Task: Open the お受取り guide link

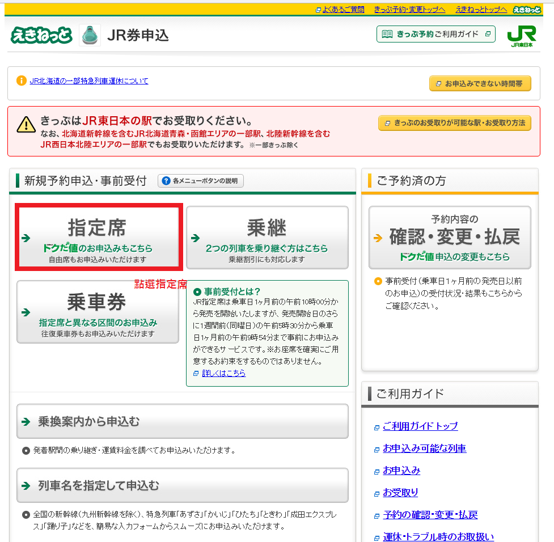Action: [400, 493]
